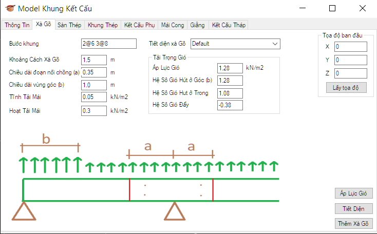377x234 pixels.
Task: Open the Kết Cấu Tháp tab
Action: tap(229, 25)
